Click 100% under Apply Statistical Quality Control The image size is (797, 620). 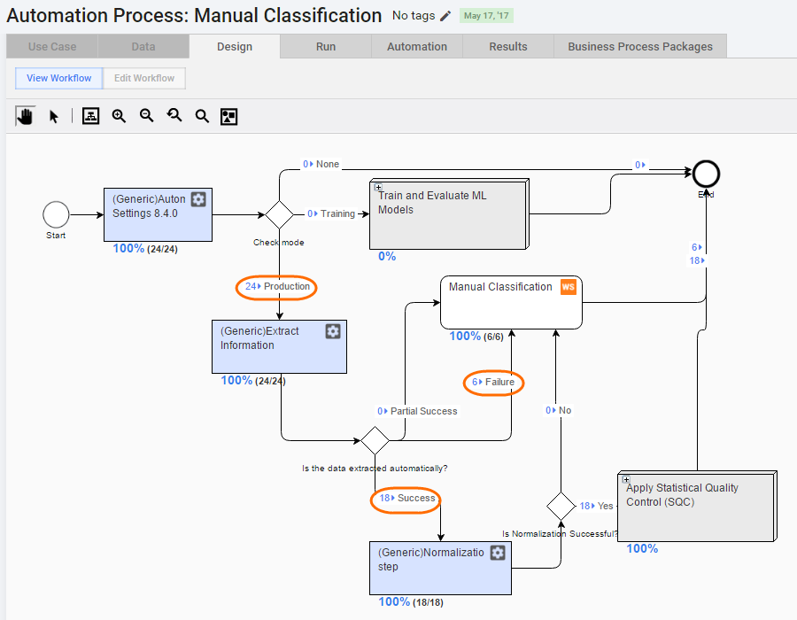[x=642, y=549]
